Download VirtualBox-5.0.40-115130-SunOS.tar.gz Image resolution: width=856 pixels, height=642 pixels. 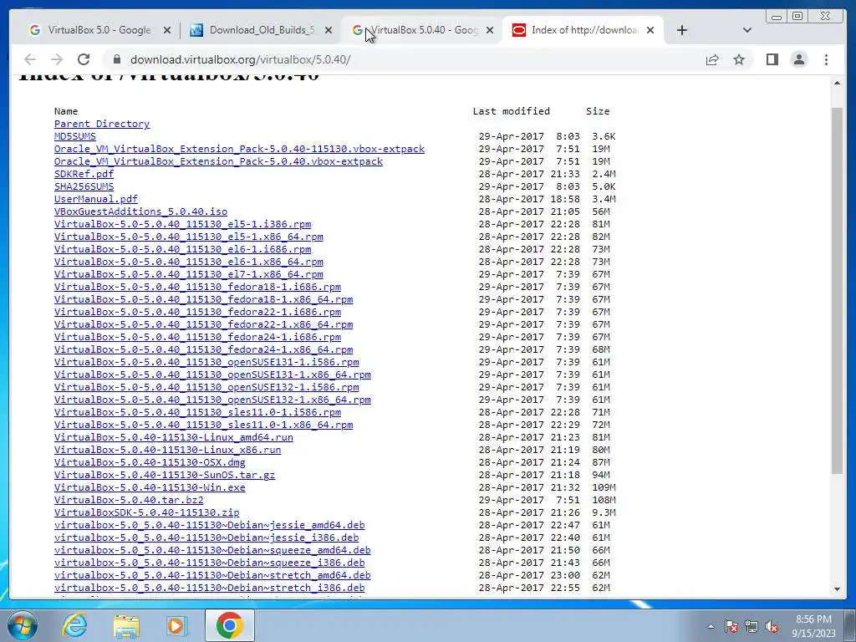pos(165,476)
